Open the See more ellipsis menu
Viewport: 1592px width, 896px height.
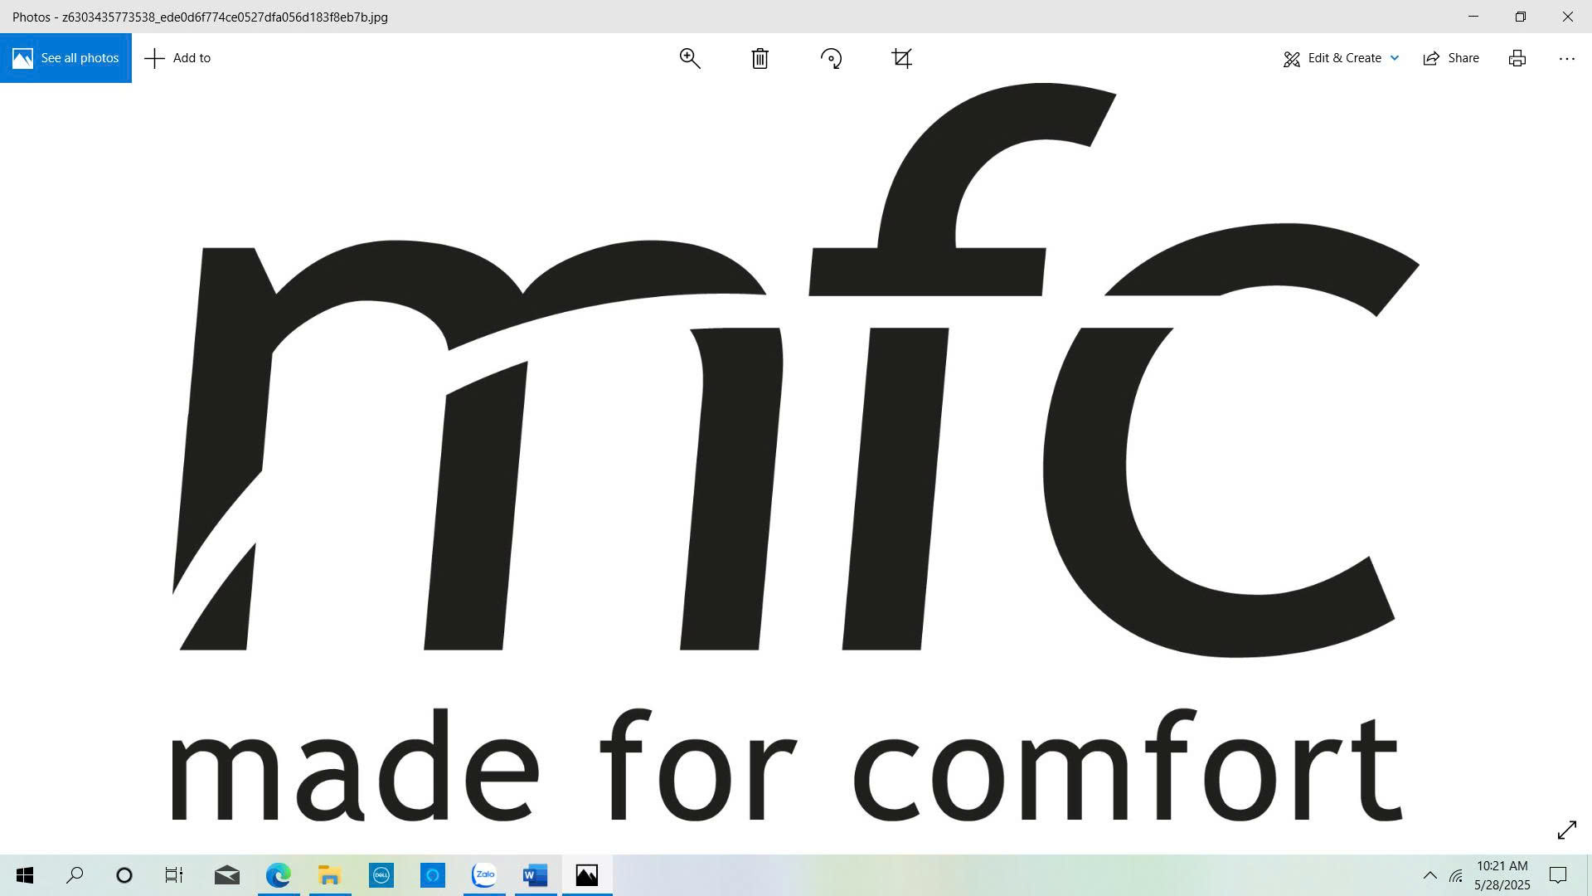tap(1566, 58)
